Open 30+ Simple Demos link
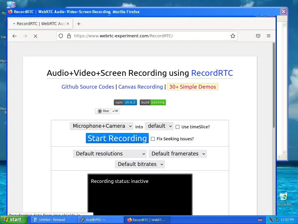 (x=193, y=87)
